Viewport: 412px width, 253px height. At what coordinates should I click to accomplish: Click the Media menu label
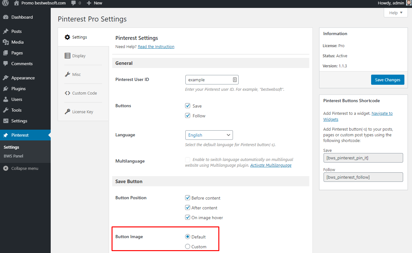tap(17, 42)
